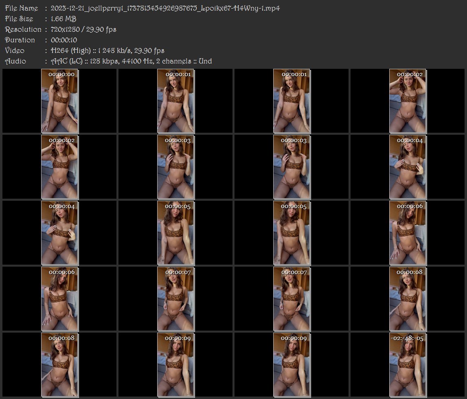Open the 00:00:04 thumbnail in the second row
This screenshot has width=467, height=399.
408,167
